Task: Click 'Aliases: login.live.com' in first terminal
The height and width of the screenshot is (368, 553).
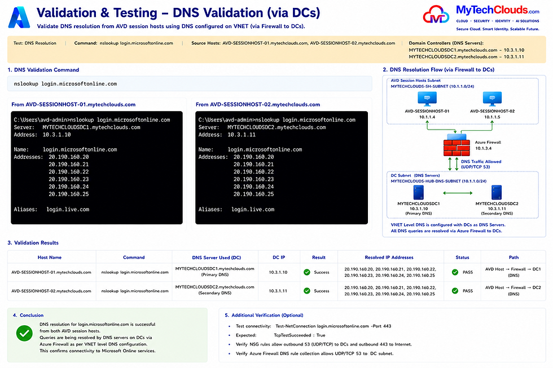Action: [x=51, y=210]
